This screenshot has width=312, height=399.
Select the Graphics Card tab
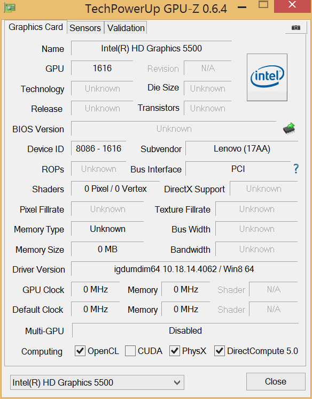36,27
